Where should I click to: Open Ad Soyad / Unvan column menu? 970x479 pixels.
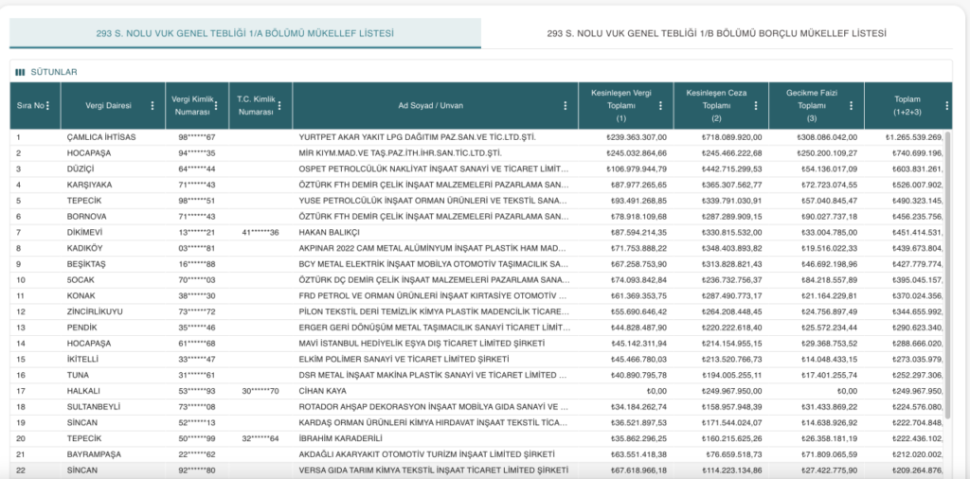[x=566, y=105]
